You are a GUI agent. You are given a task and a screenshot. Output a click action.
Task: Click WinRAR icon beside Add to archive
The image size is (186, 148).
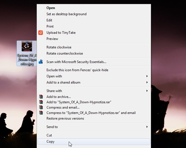[x=41, y=97]
